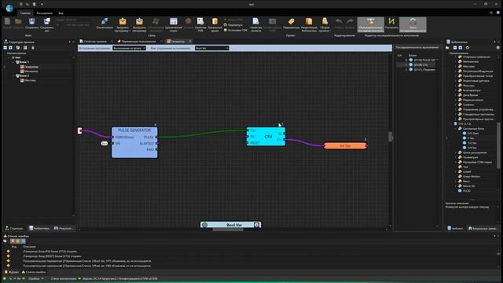Open Project properties from the ribbon
The image size is (503, 283).
coord(255,21)
